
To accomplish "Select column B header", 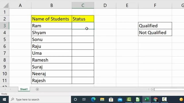I will point(51,5).
